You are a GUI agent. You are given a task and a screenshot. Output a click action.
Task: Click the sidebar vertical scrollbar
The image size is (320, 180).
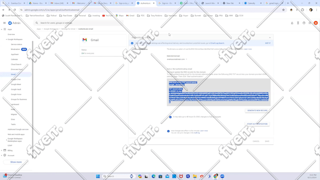(32, 100)
